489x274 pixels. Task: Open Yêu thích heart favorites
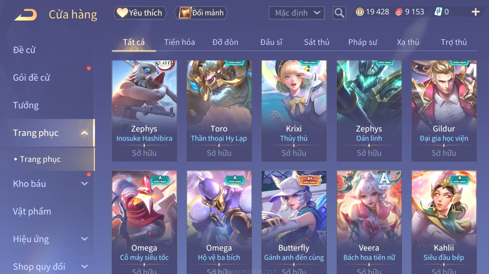(140, 13)
